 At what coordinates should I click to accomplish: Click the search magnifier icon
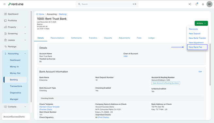(79, 4)
